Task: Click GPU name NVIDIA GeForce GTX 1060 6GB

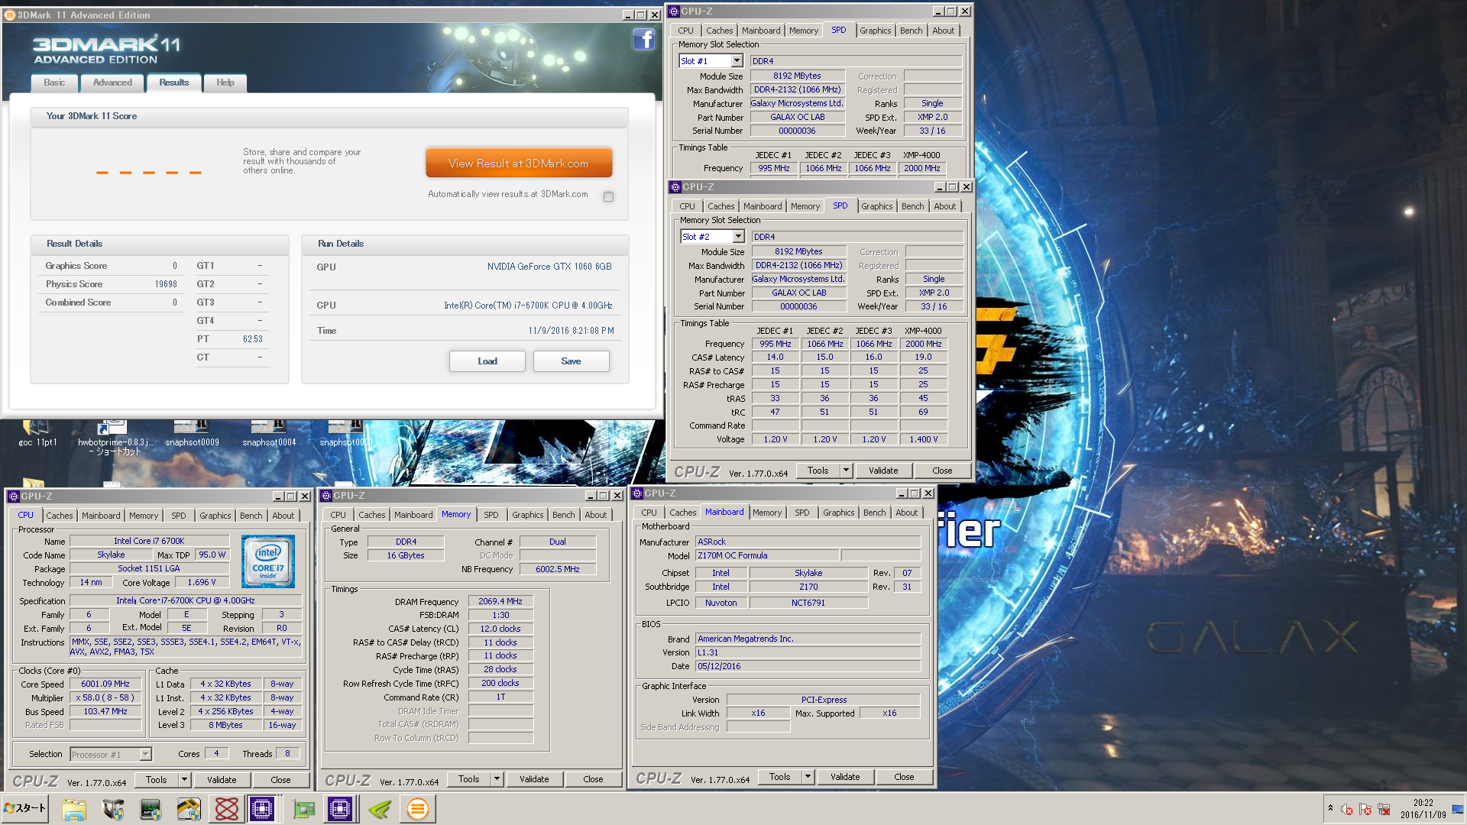Action: click(x=549, y=267)
